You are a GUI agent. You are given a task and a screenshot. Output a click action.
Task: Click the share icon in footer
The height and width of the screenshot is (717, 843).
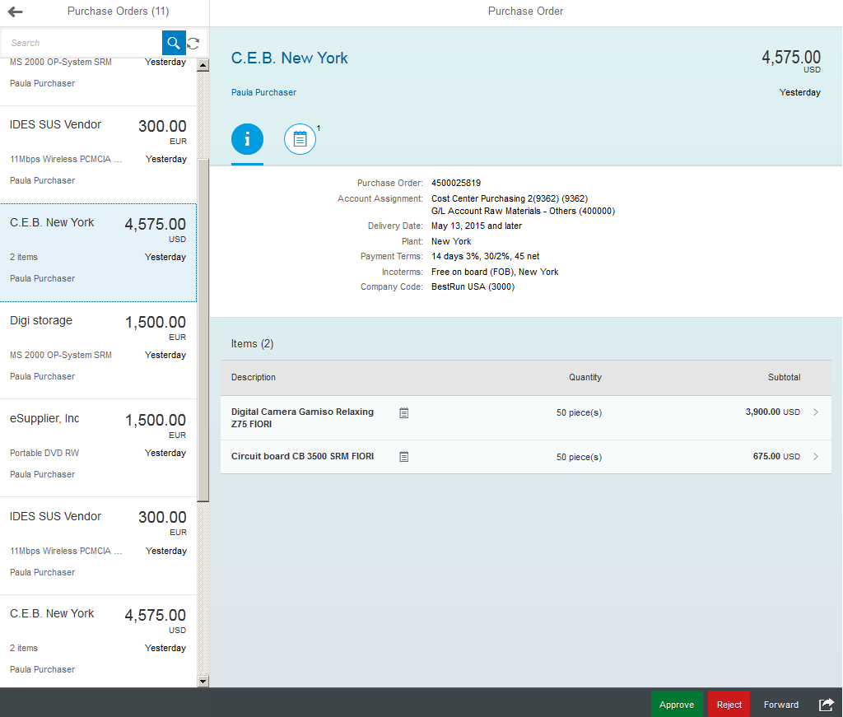pos(826,705)
